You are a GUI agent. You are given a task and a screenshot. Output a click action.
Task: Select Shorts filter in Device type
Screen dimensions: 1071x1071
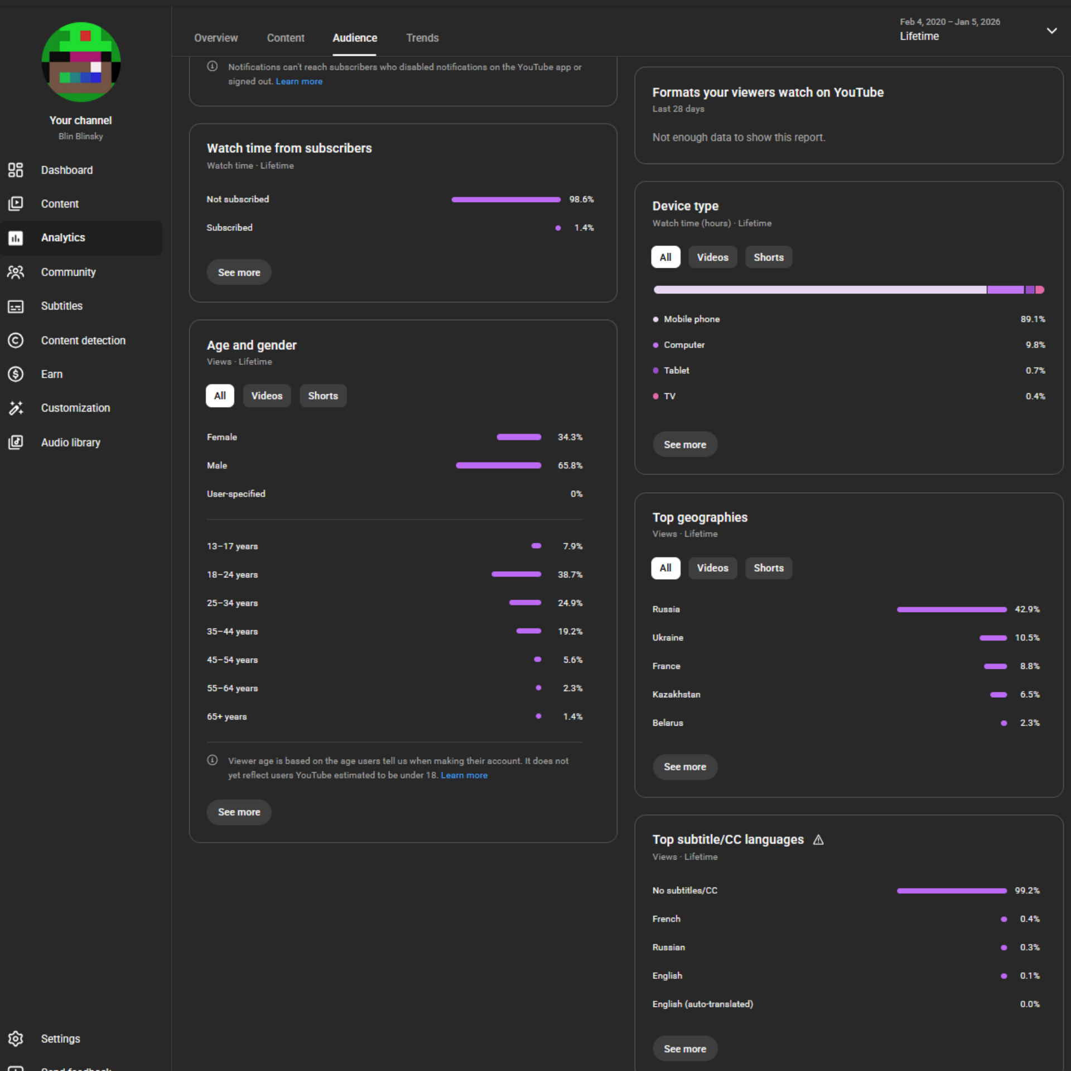point(768,257)
